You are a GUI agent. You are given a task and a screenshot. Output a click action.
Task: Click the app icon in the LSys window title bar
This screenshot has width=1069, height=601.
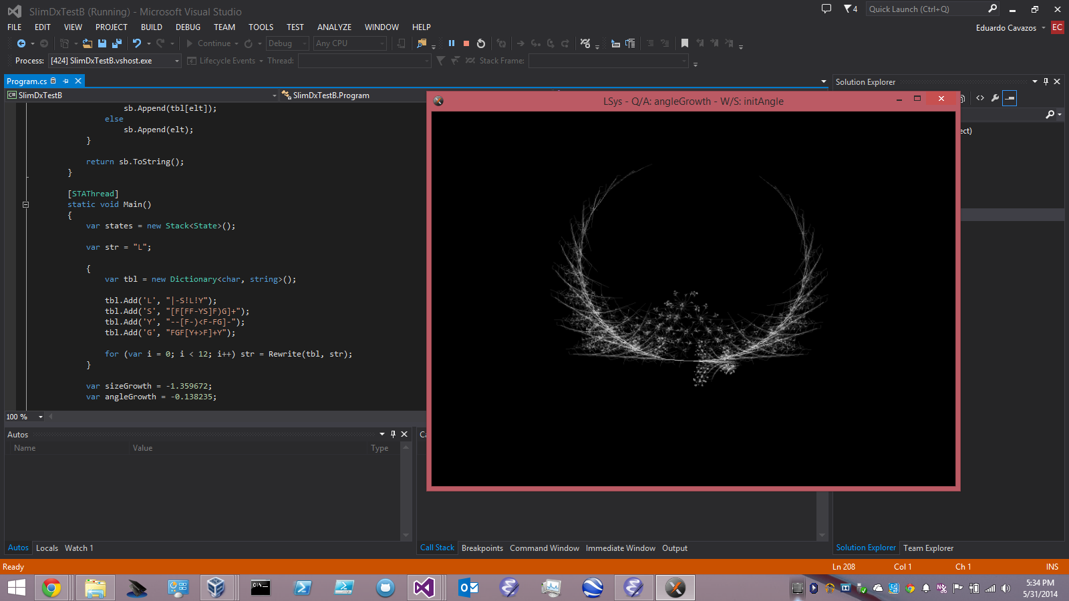(438, 101)
